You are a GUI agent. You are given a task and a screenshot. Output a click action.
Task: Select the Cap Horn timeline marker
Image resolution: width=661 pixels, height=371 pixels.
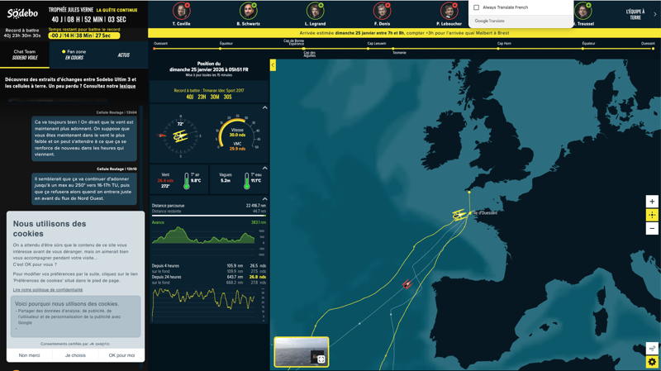pyautogui.click(x=498, y=49)
